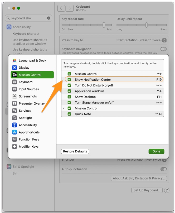The height and width of the screenshot is (213, 175).
Task: Select the Services gears icon
Action: point(14,111)
